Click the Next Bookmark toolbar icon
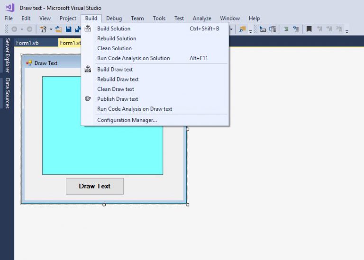The width and height of the screenshot is (364, 260). pyautogui.click(x=329, y=29)
